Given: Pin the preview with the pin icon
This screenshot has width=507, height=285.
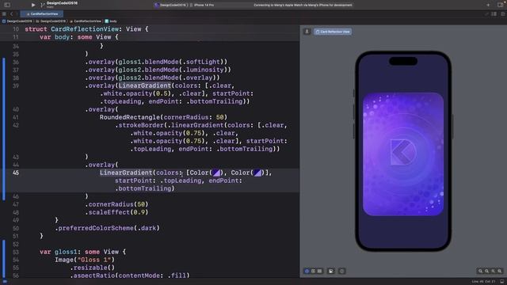Looking at the screenshot, I should [x=307, y=32].
